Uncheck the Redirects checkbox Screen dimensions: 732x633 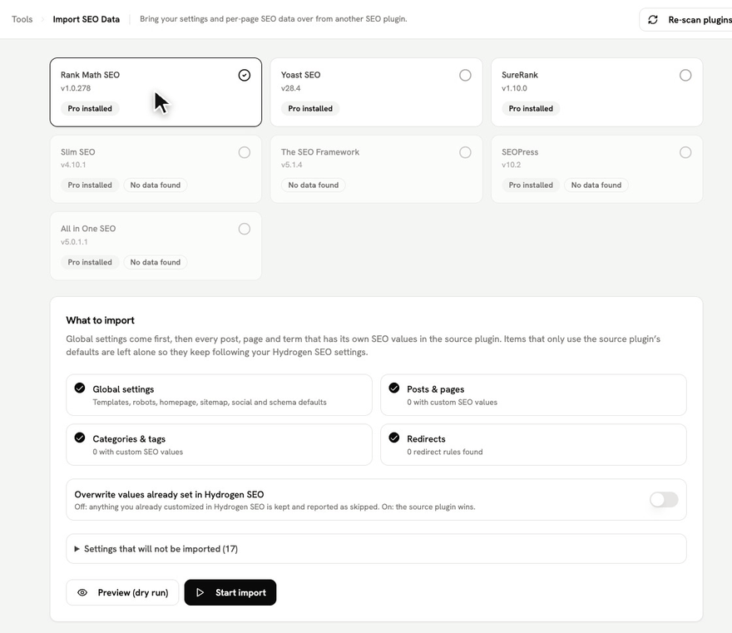point(394,438)
